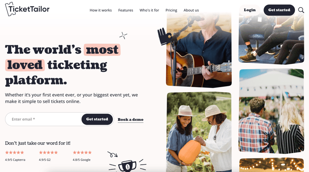
Task: Click the TicketTailor ticket logo
Action: [27, 9]
